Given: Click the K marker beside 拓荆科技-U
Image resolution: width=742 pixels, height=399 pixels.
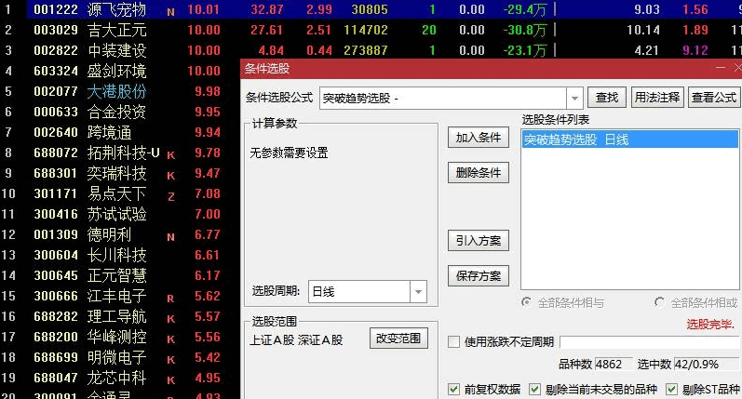Looking at the screenshot, I should [x=170, y=155].
